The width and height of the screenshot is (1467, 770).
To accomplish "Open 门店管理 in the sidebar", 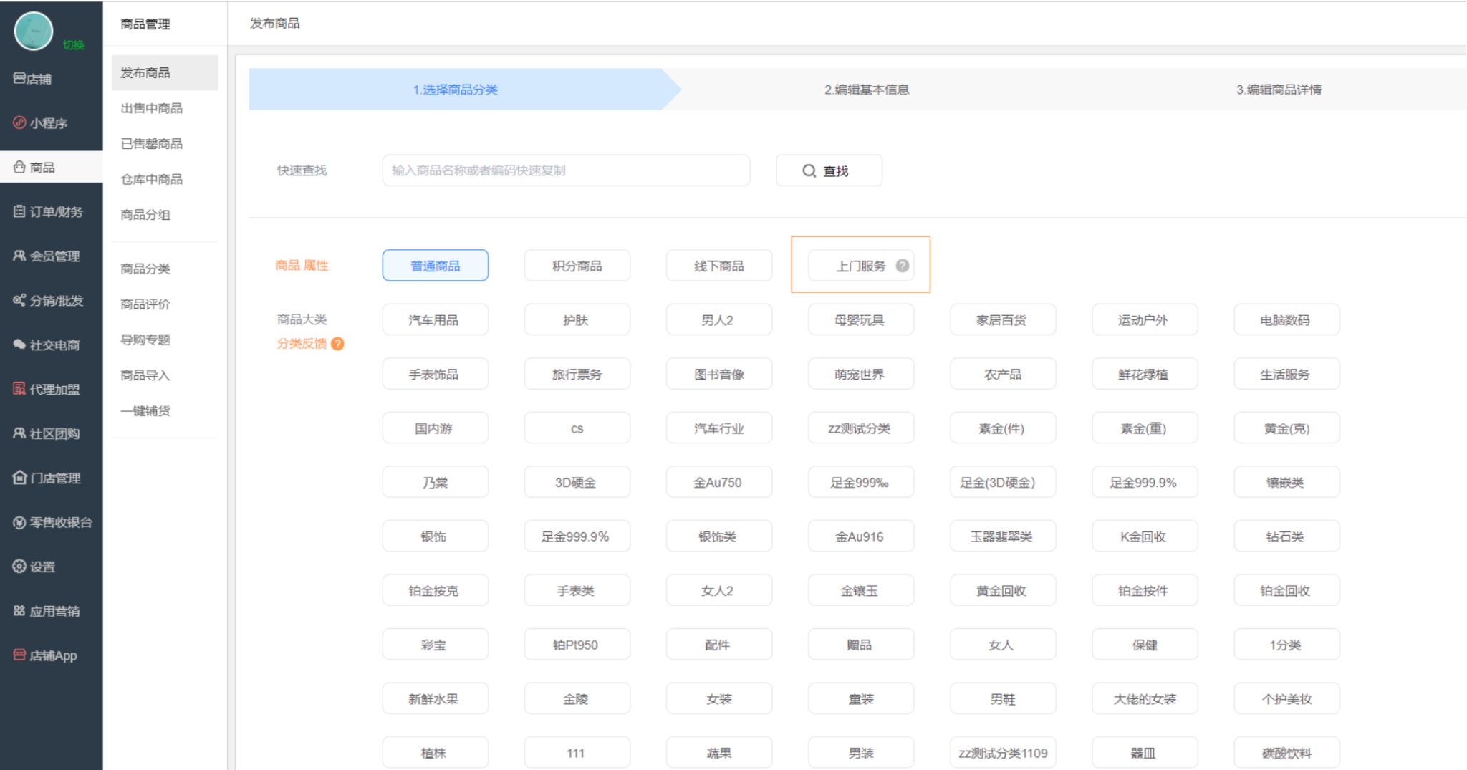I will tap(47, 478).
